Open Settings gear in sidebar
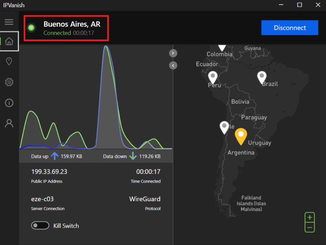This screenshot has height=245, width=326. 9,82
